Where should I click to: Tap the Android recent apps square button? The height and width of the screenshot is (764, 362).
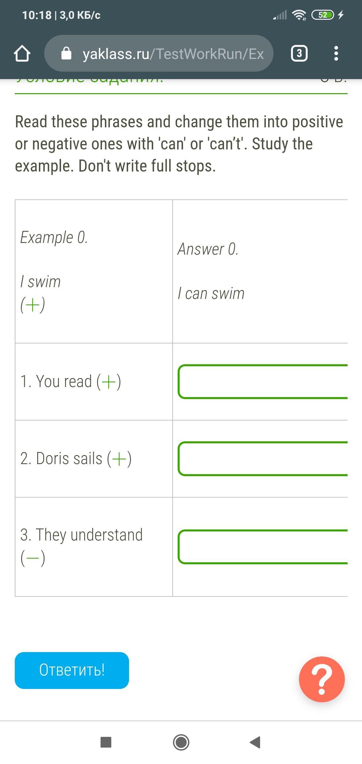[x=106, y=742]
